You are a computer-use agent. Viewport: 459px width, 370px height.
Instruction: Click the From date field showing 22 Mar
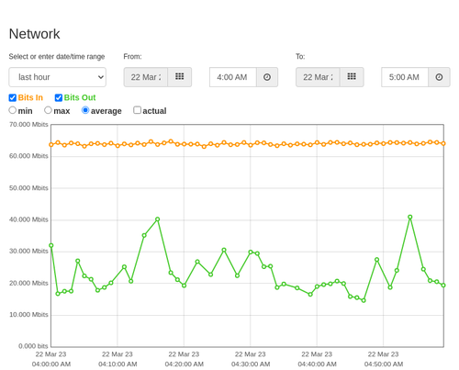pos(146,77)
